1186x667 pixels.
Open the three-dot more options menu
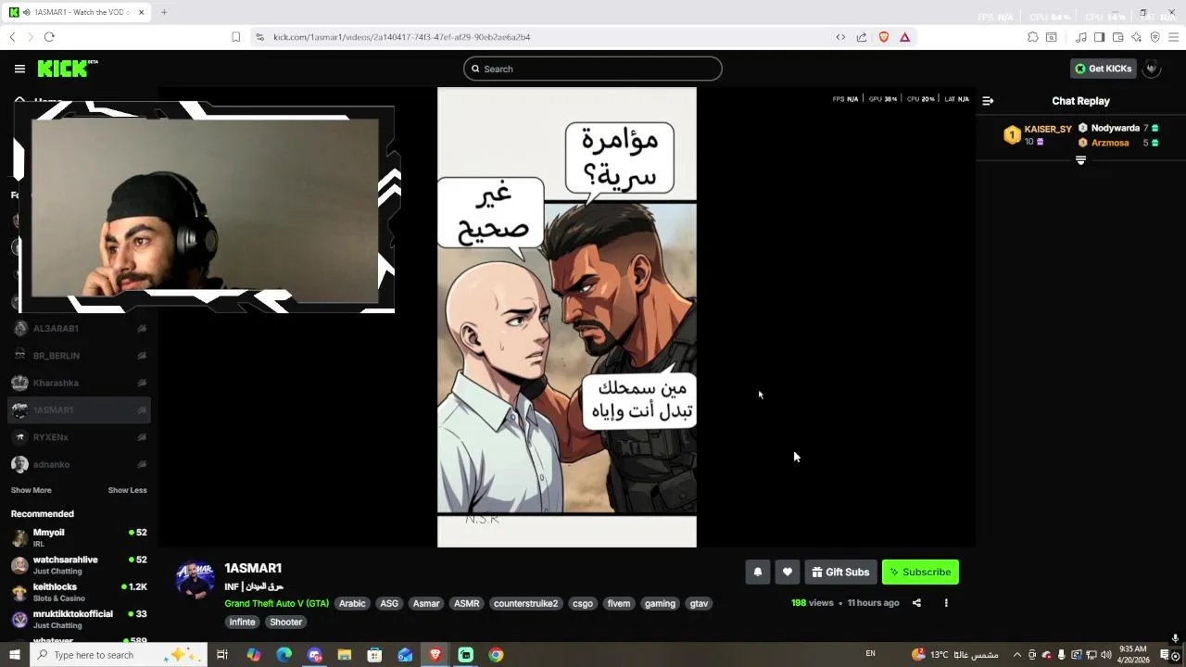point(946,603)
